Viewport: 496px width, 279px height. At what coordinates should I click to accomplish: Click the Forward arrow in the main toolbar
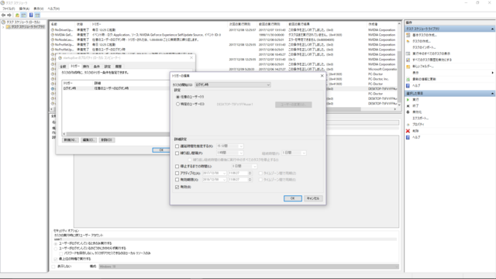(x=9, y=15)
